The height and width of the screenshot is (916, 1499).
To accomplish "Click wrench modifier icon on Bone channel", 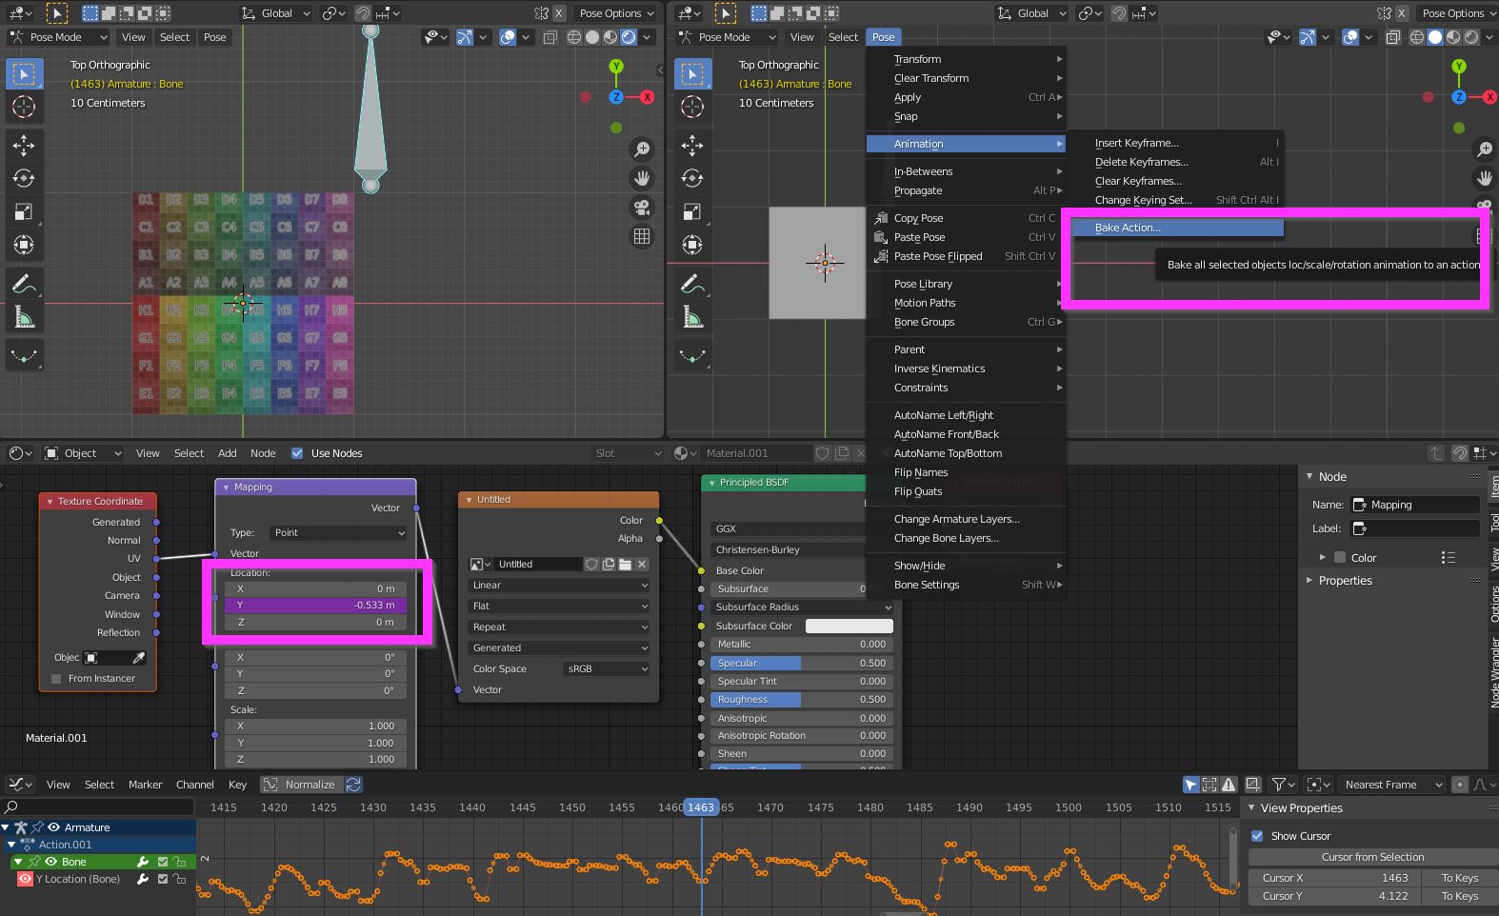I will tap(143, 862).
